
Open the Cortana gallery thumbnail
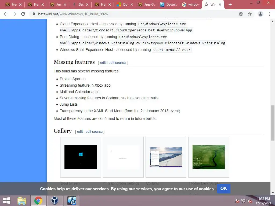tap(166, 157)
